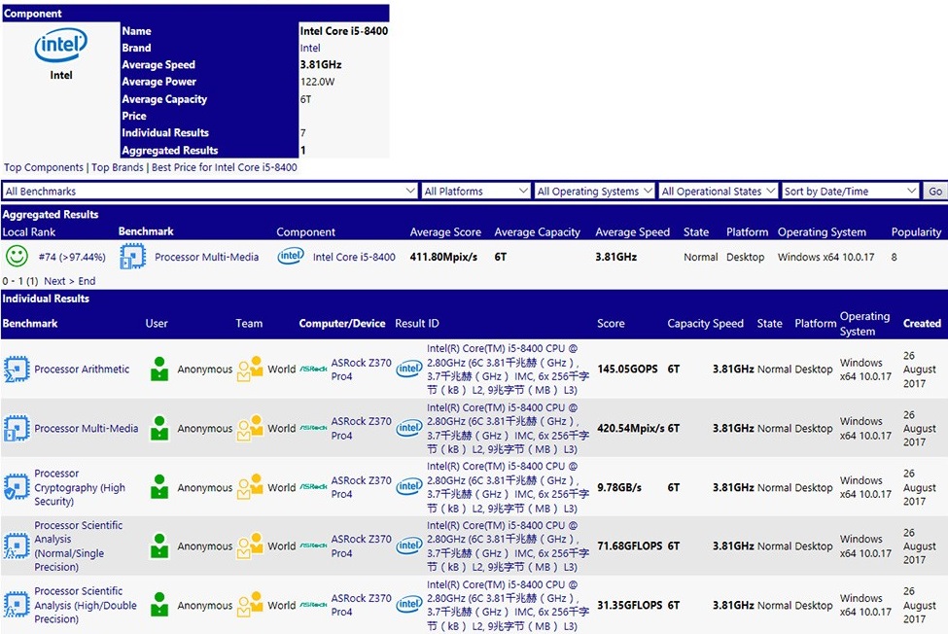Click the green user icon in the Individual Results Multi-Media row

pos(159,428)
